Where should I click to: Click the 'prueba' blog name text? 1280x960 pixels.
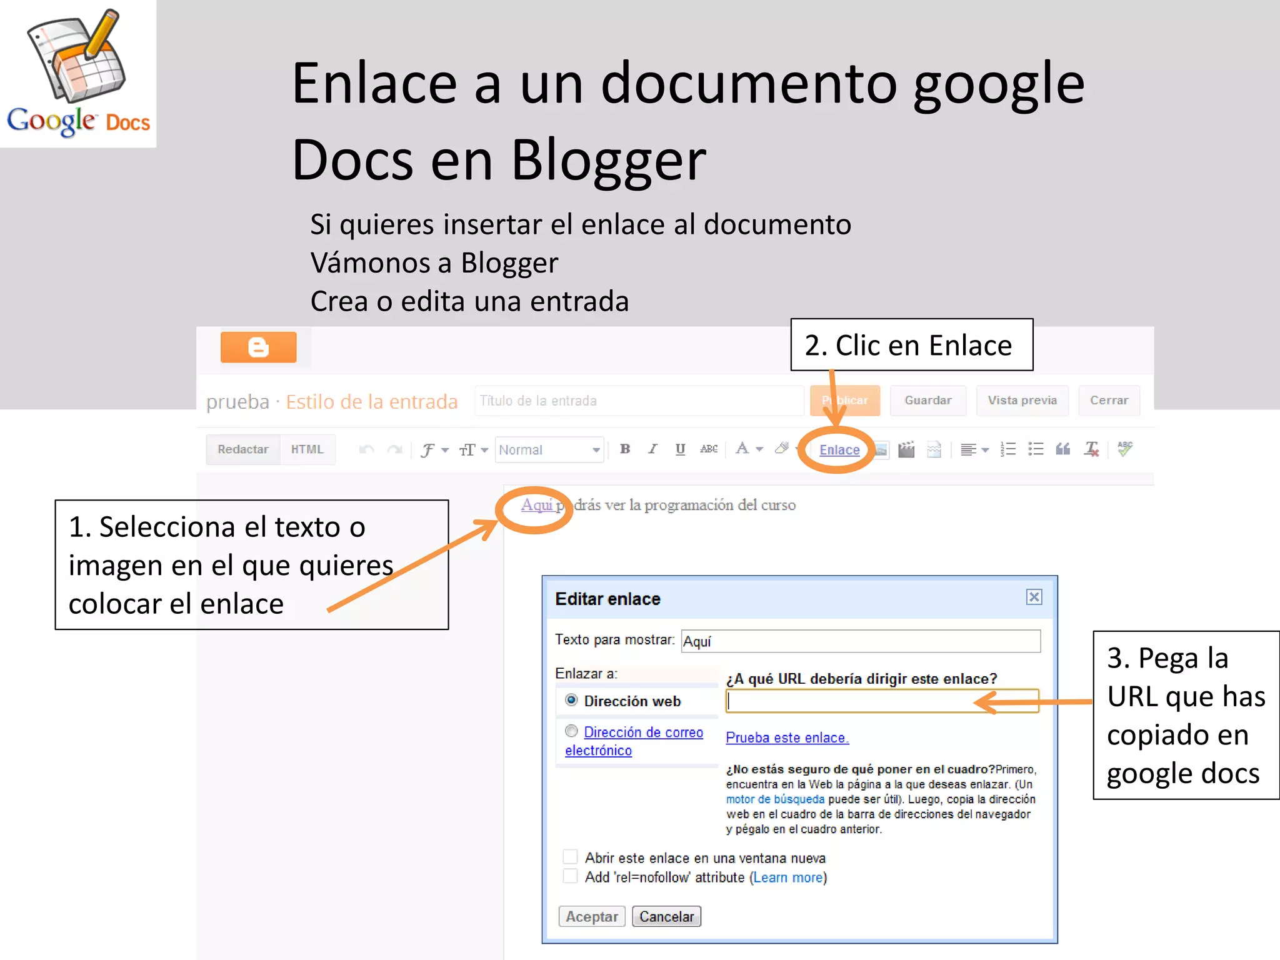coord(237,402)
